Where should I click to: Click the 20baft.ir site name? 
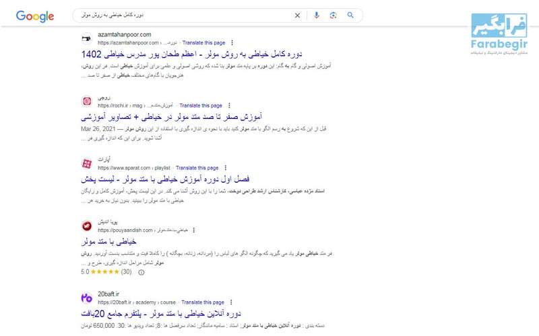(108, 294)
